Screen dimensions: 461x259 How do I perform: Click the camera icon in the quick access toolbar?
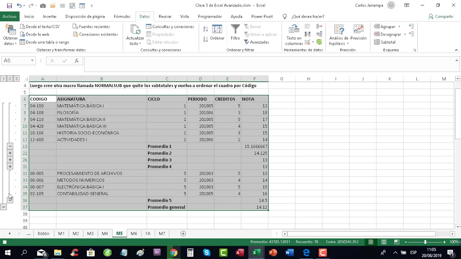point(43,5)
